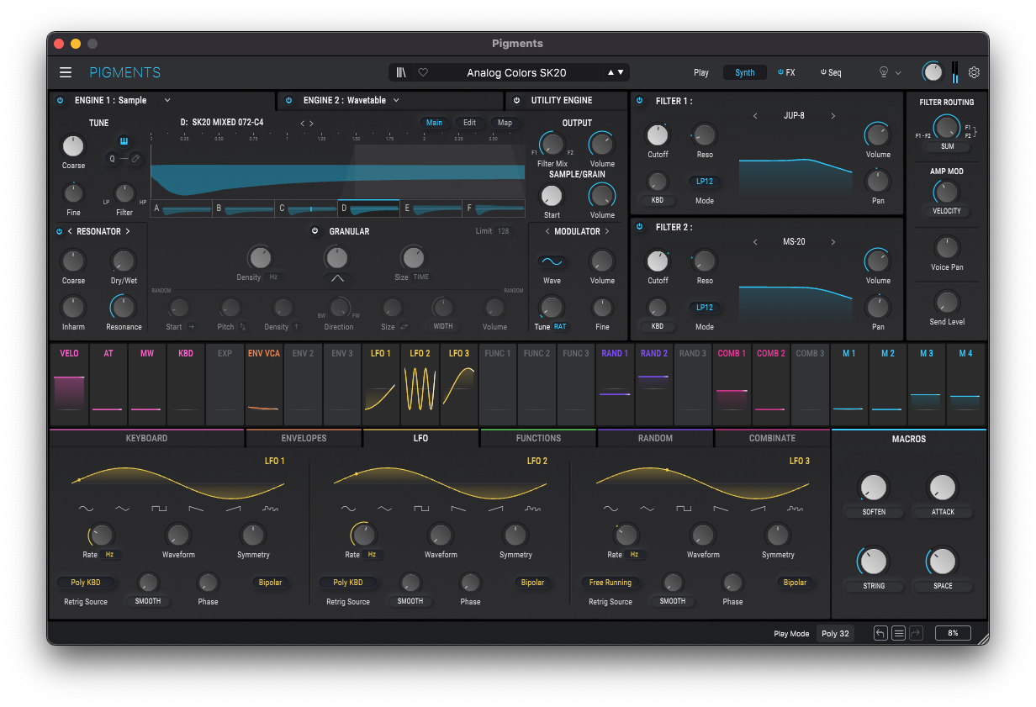Click the Filter 1 Cutoff knob
The image size is (1036, 707).
(x=658, y=135)
